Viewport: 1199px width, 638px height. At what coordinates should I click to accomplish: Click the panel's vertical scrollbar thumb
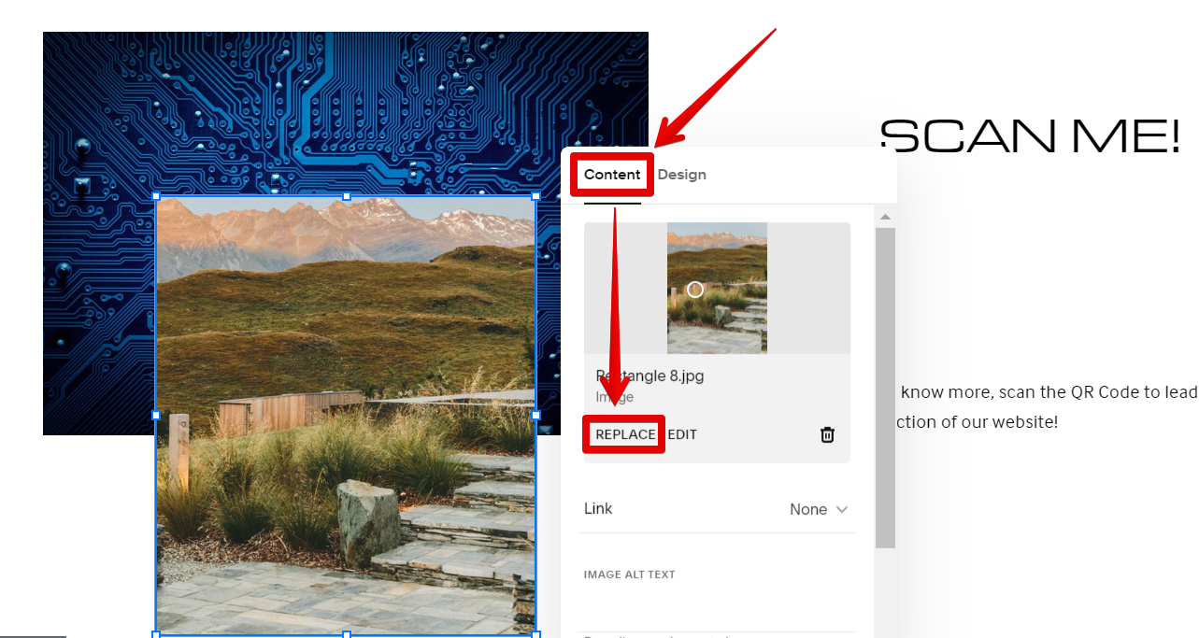click(x=885, y=388)
